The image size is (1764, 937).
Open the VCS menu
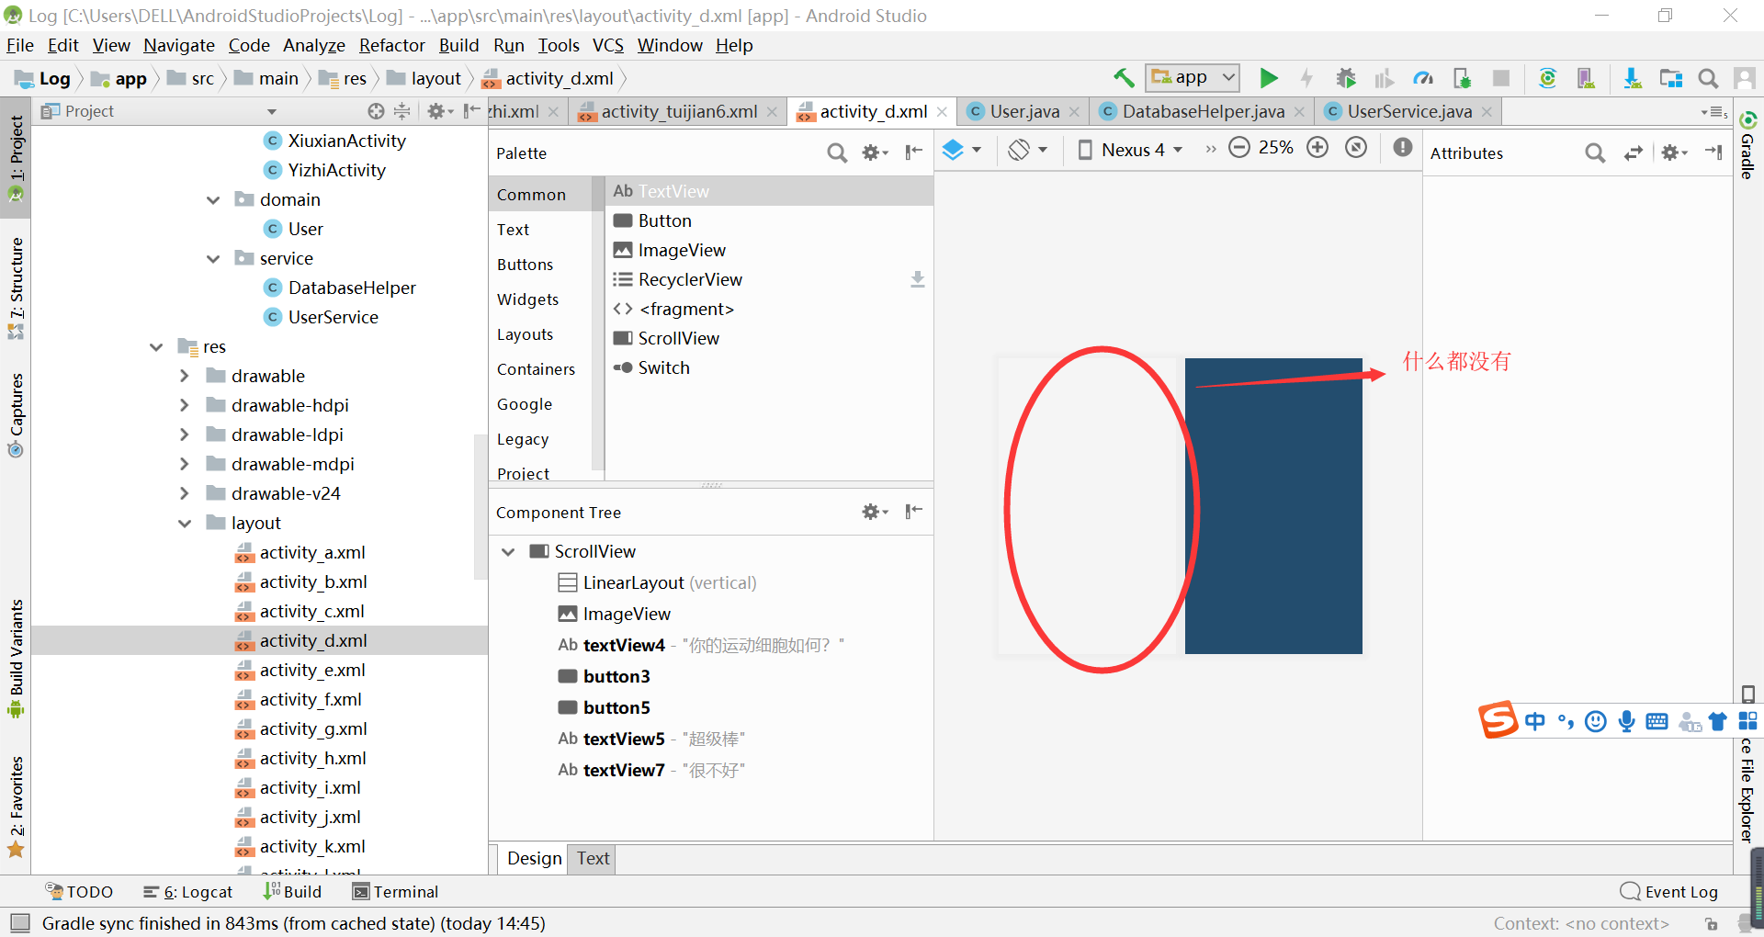[607, 45]
